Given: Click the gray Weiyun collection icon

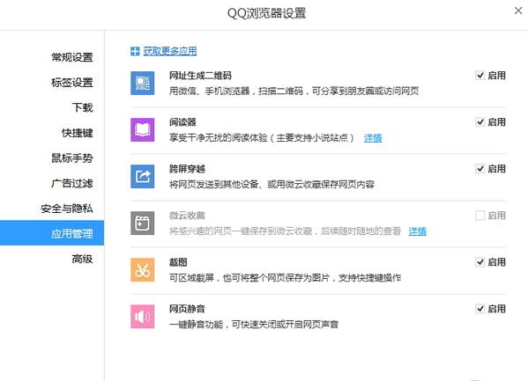Looking at the screenshot, I should (143, 223).
